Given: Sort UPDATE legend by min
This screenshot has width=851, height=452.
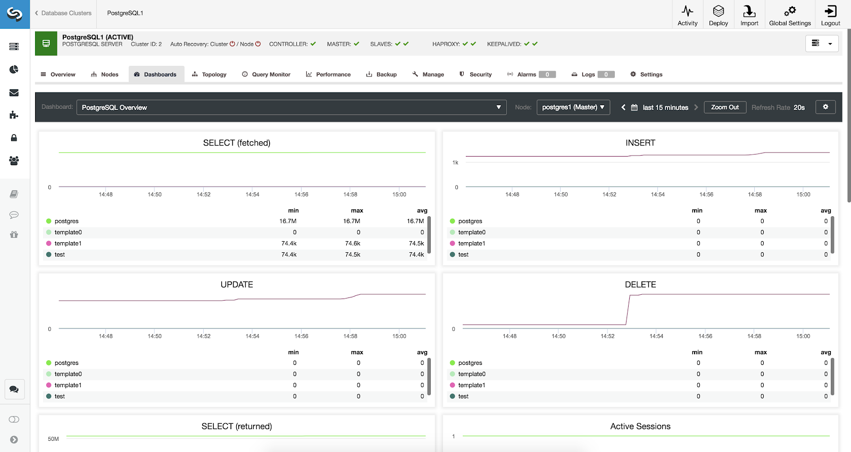Looking at the screenshot, I should [x=293, y=352].
